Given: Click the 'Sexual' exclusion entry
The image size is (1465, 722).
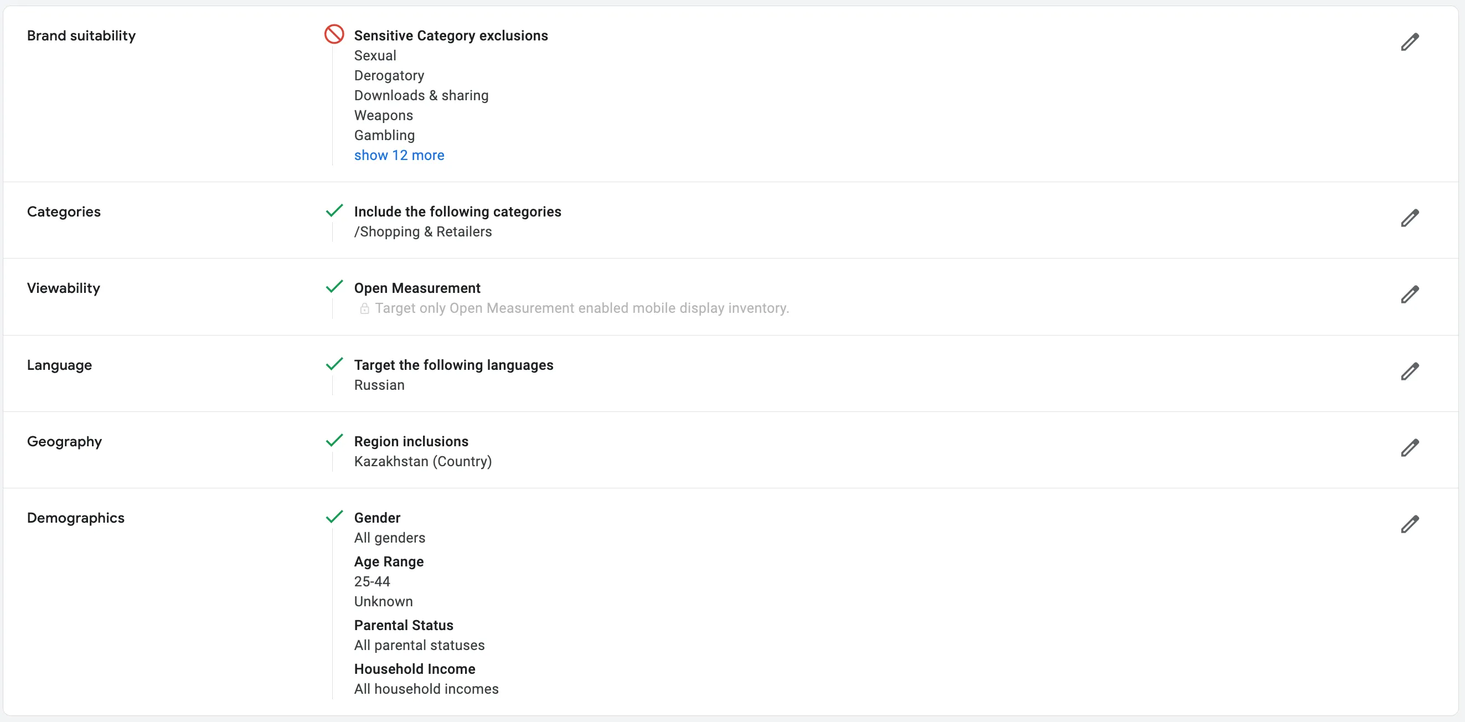Looking at the screenshot, I should pos(375,56).
